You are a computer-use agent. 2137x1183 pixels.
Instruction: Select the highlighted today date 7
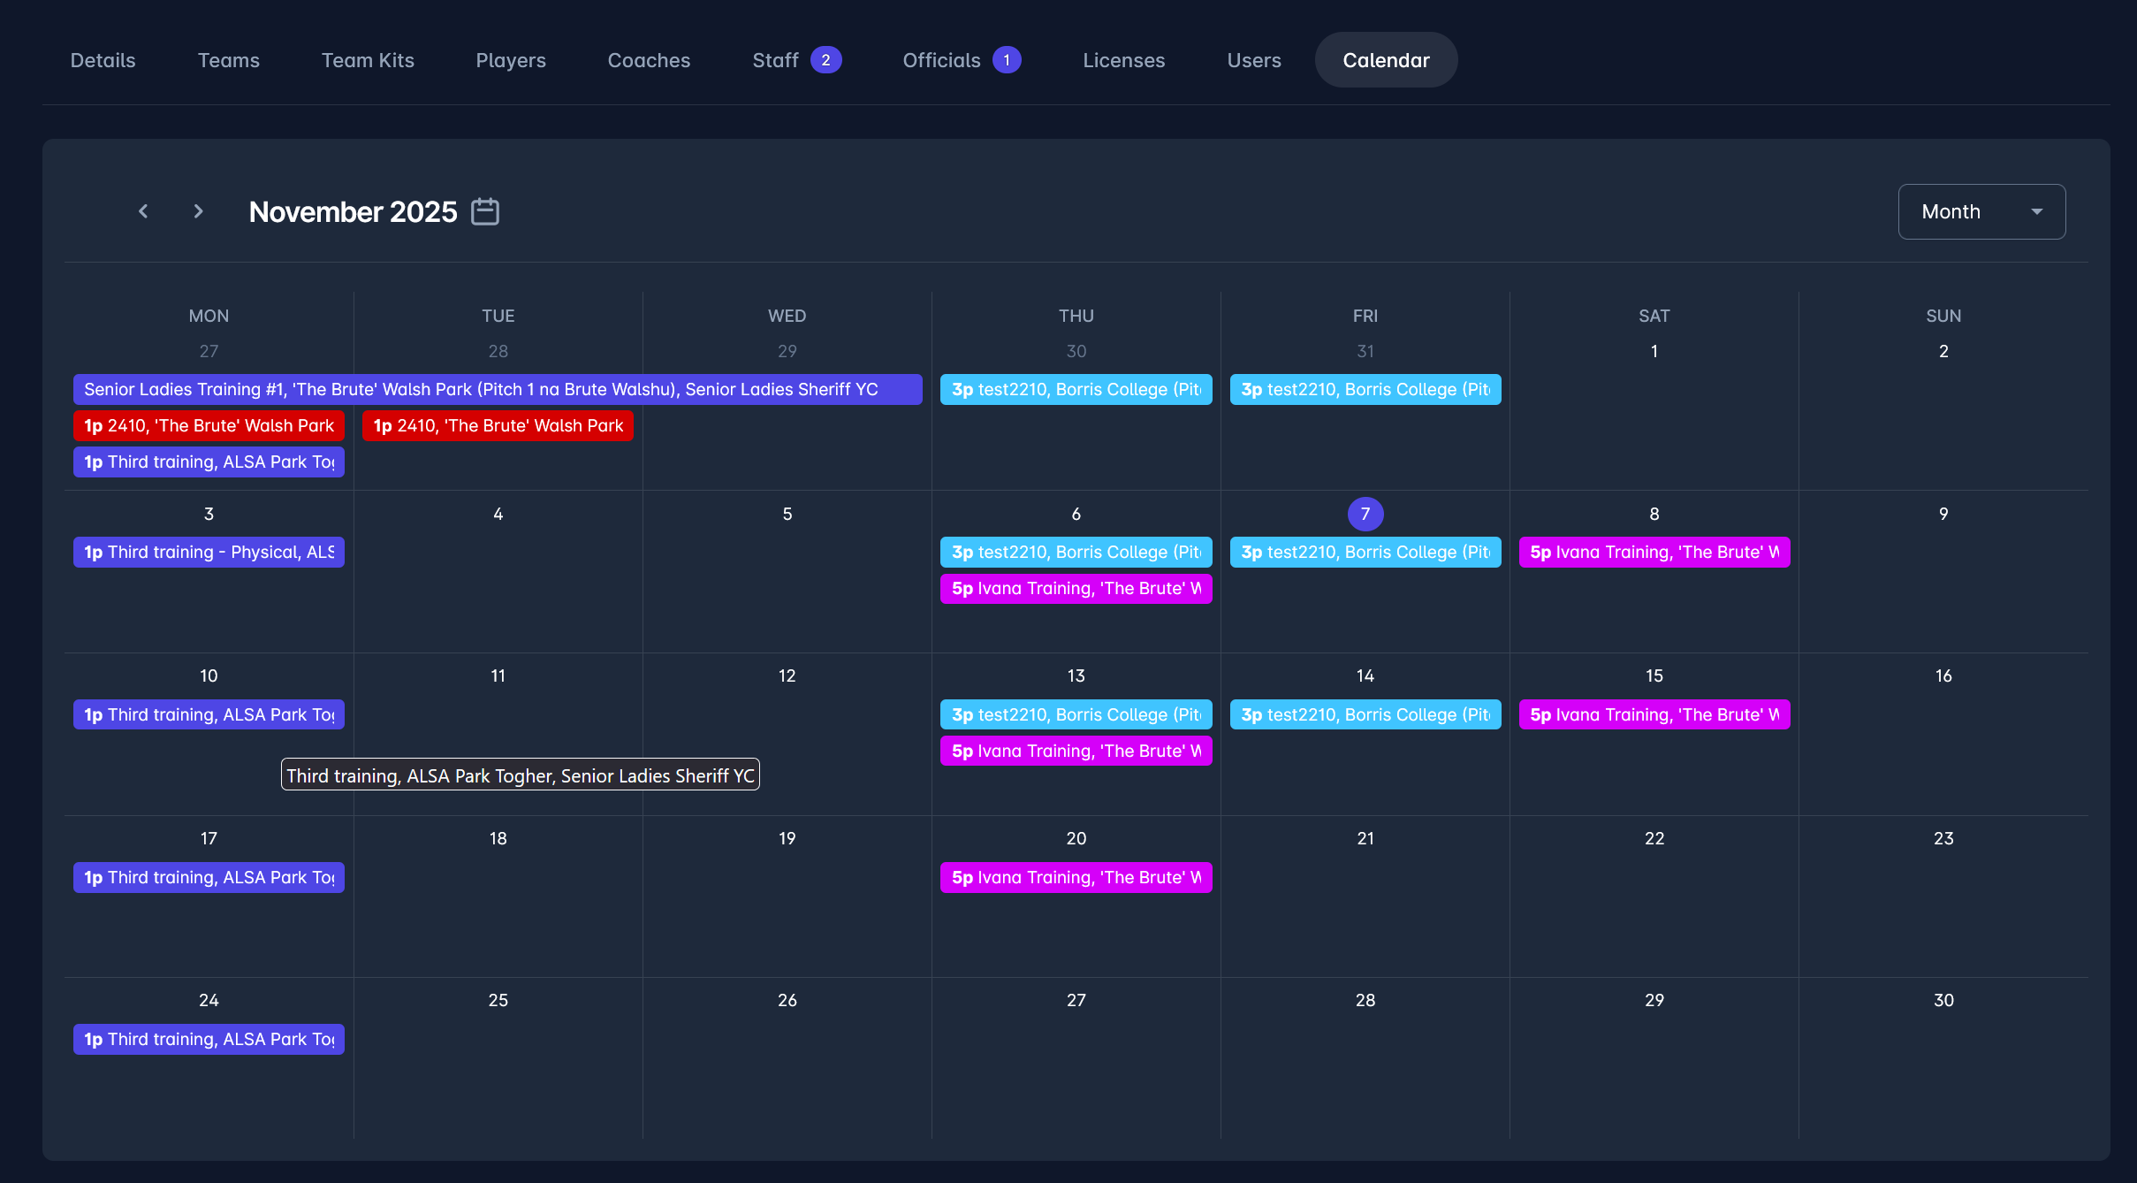point(1365,514)
